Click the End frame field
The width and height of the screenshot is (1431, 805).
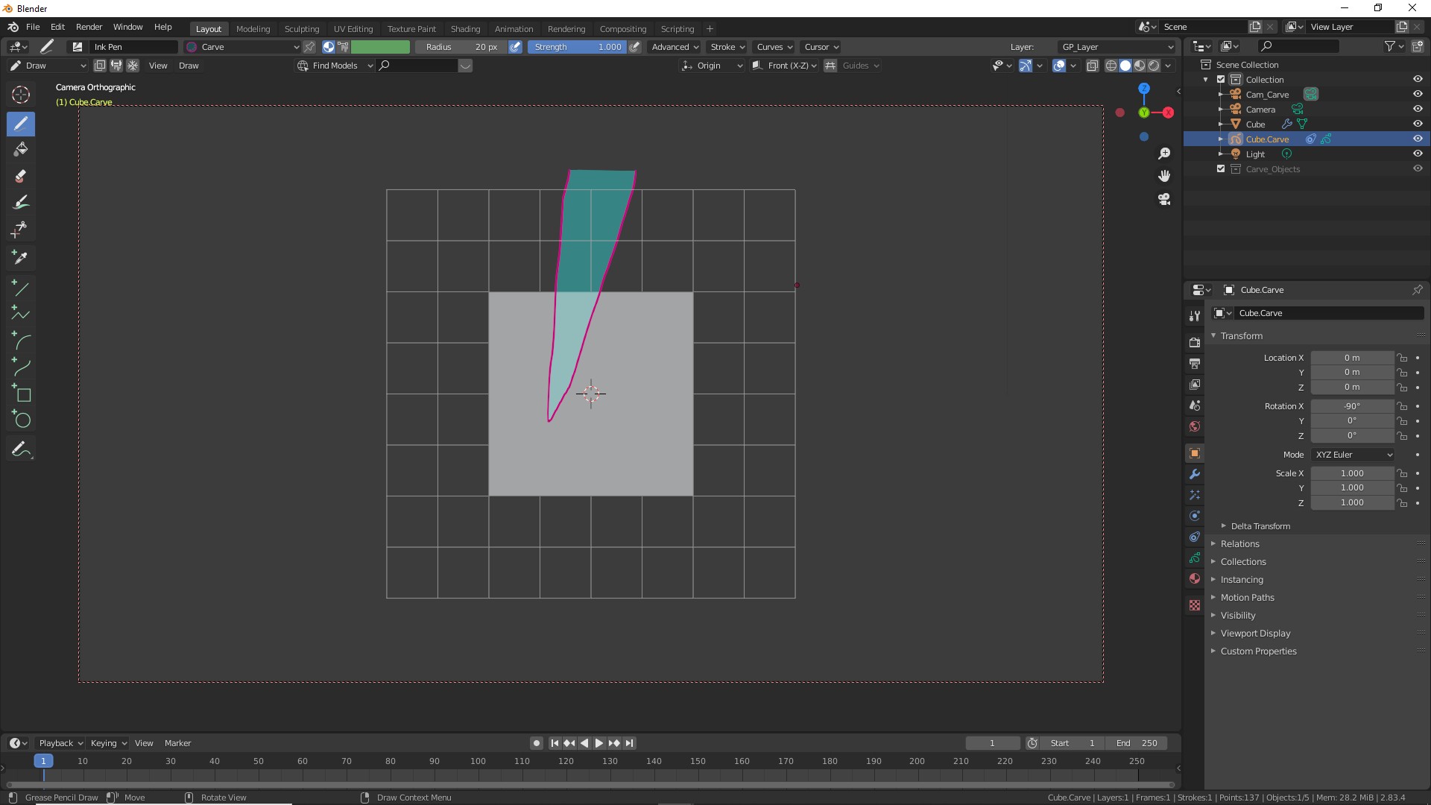tap(1137, 743)
